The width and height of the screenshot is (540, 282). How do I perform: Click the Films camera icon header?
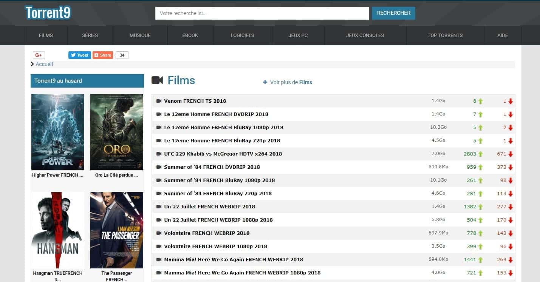(x=158, y=80)
